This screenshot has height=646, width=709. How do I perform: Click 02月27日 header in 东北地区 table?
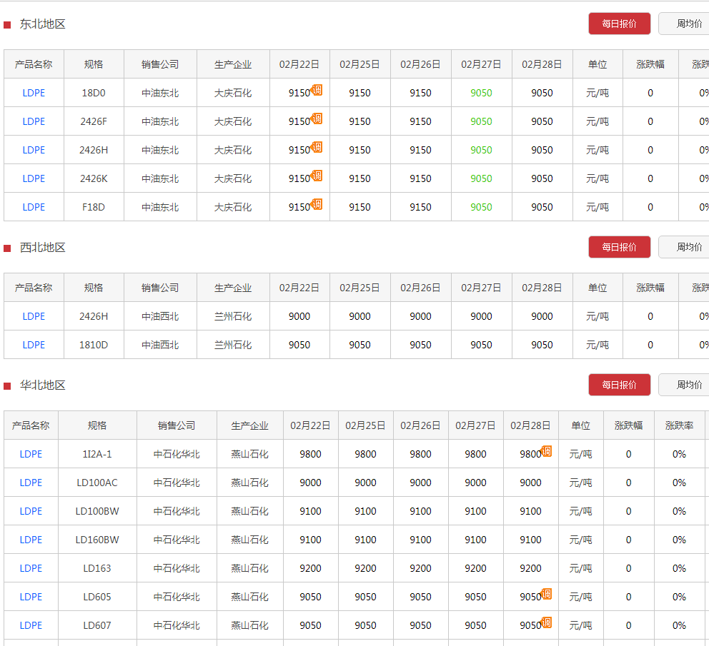point(481,64)
